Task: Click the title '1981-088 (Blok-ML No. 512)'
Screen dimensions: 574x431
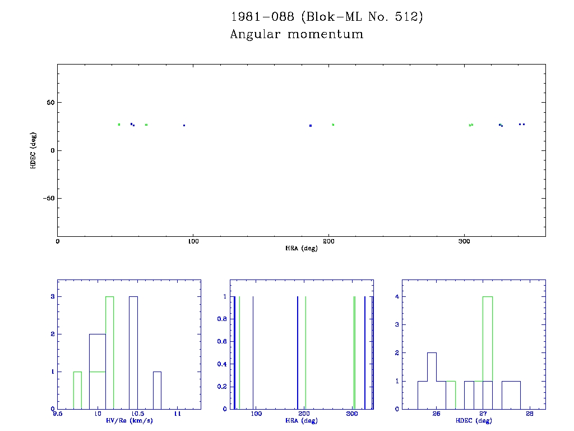Action: (327, 17)
